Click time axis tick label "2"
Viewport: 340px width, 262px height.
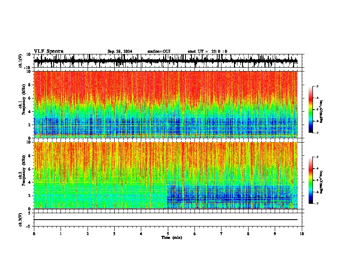pyautogui.click(x=88, y=234)
